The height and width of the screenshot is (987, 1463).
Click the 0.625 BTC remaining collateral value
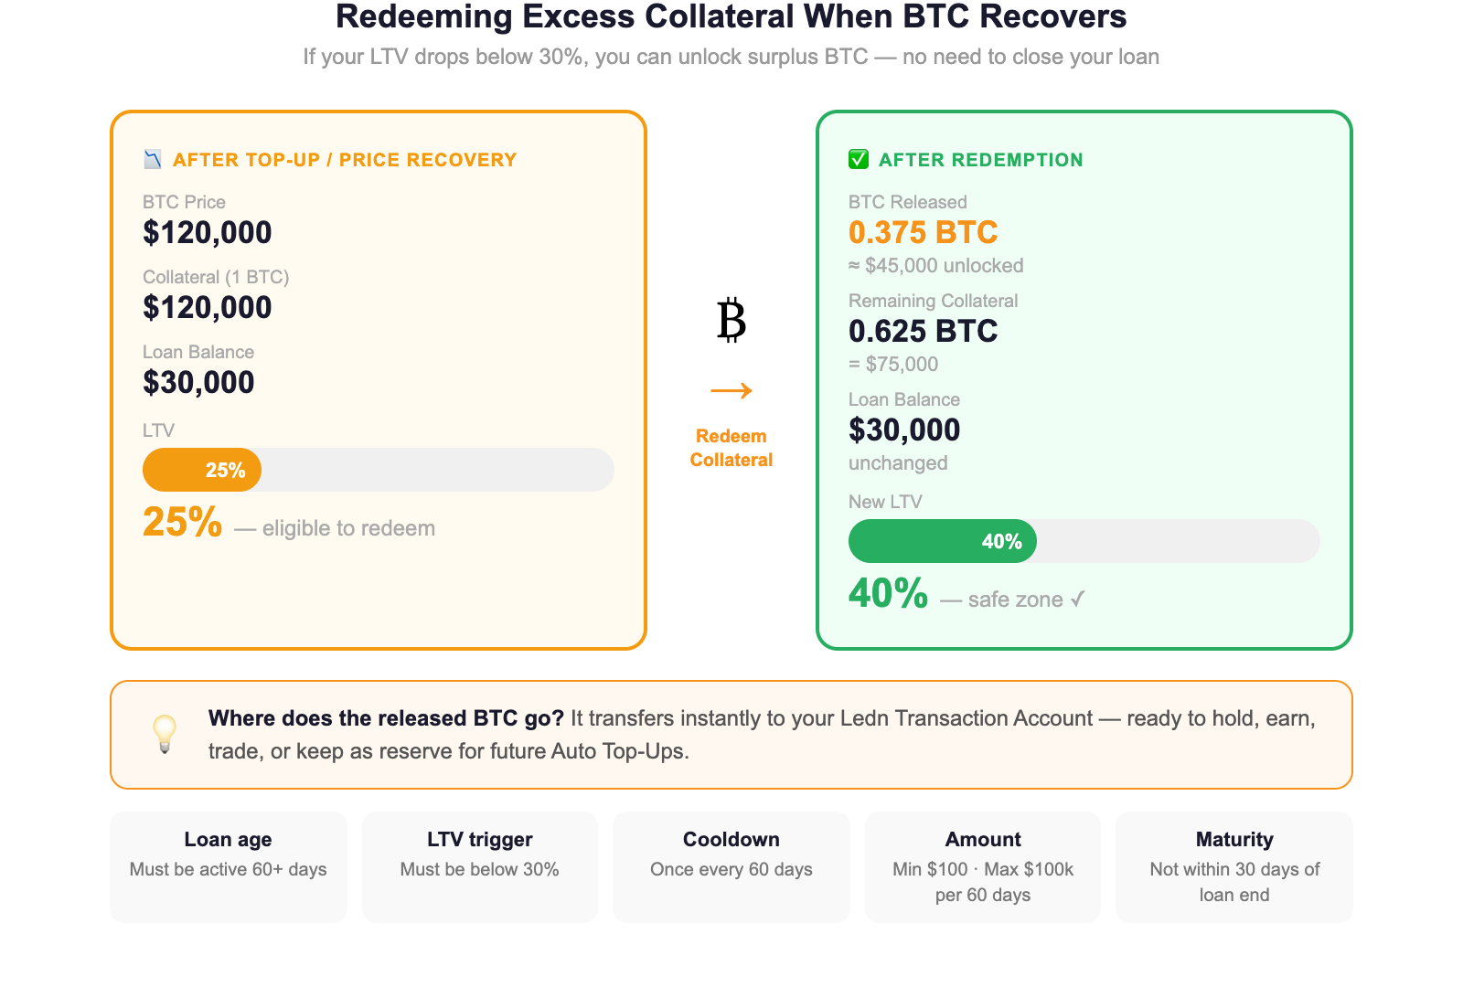pyautogui.click(x=924, y=331)
